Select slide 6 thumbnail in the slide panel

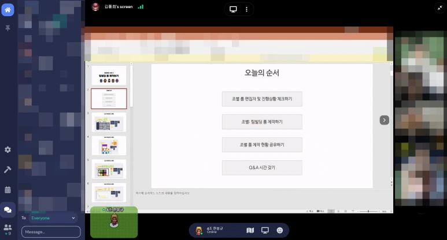pyautogui.click(x=109, y=193)
